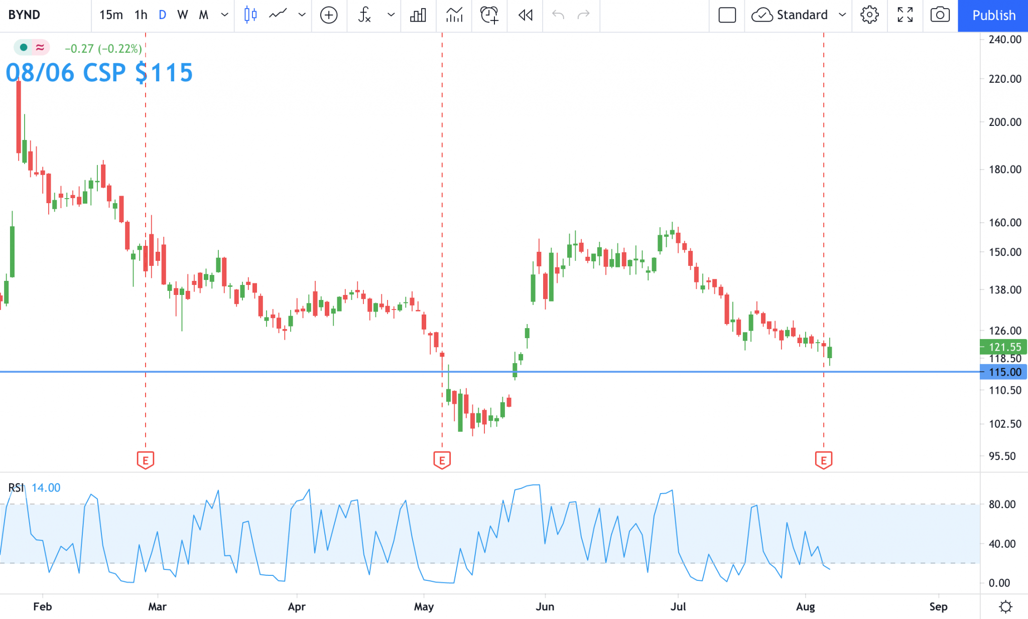The width and height of the screenshot is (1028, 619).
Task: Redo the last chart action
Action: [584, 15]
